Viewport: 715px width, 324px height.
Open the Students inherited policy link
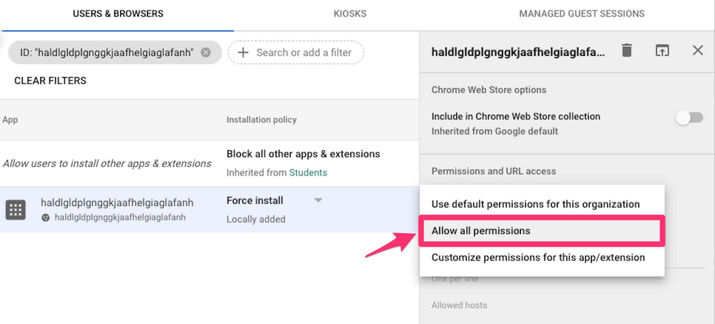coord(308,173)
